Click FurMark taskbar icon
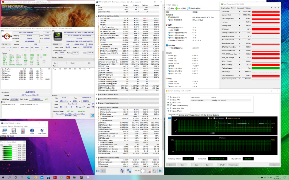The image size is (289, 180). 68,177
